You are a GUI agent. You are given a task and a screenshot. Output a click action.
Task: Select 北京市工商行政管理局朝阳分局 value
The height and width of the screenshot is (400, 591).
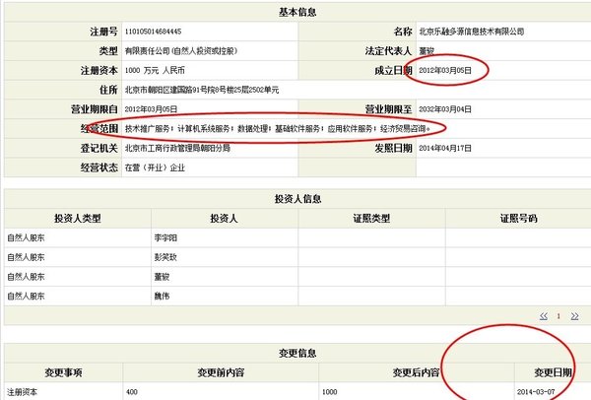177,148
